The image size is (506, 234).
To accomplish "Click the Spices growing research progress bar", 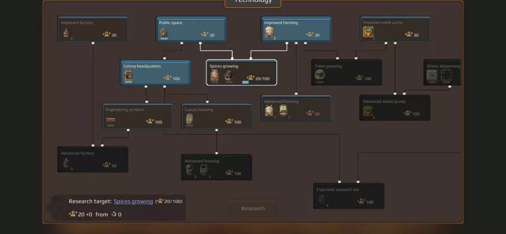I will (245, 82).
